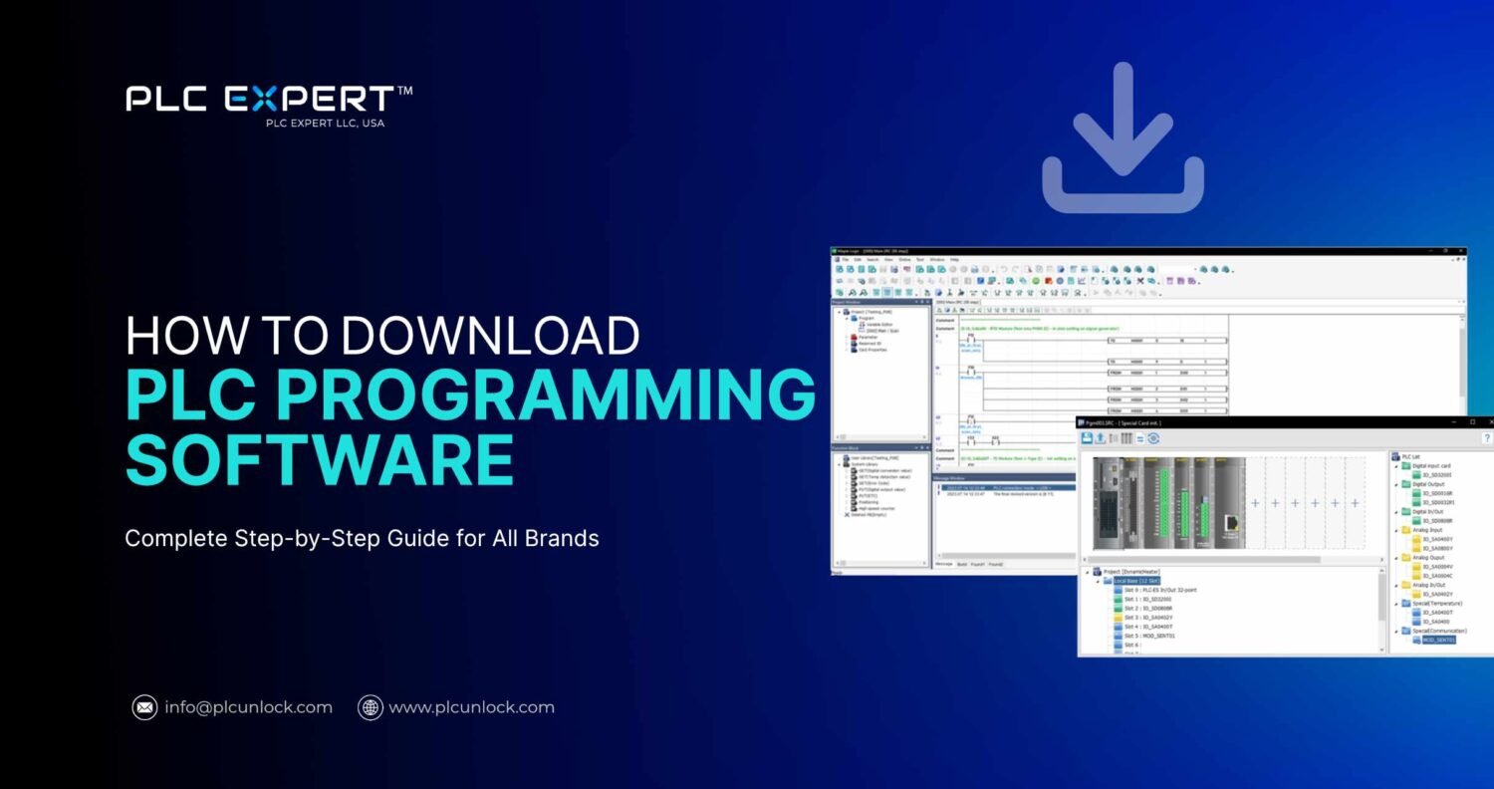Click the three-column rack icon in card toolbar

pyautogui.click(x=1126, y=438)
